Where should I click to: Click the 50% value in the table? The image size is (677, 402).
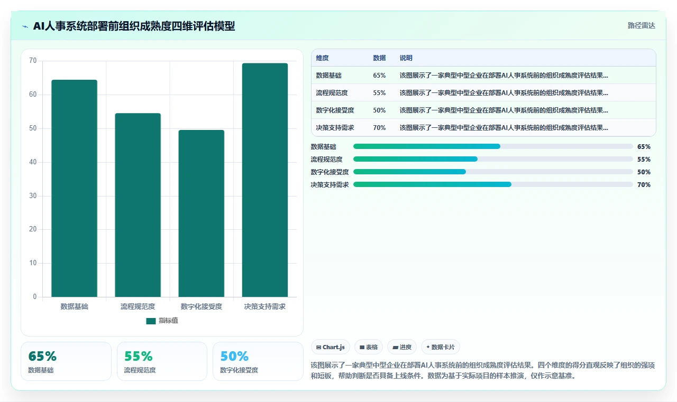coord(379,110)
